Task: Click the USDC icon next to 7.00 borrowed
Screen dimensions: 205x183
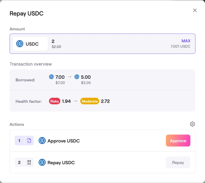Action: 51,77
